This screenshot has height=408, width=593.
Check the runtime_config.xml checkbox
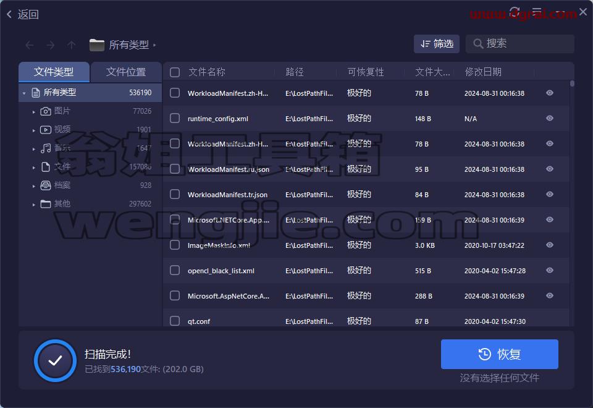tap(175, 118)
